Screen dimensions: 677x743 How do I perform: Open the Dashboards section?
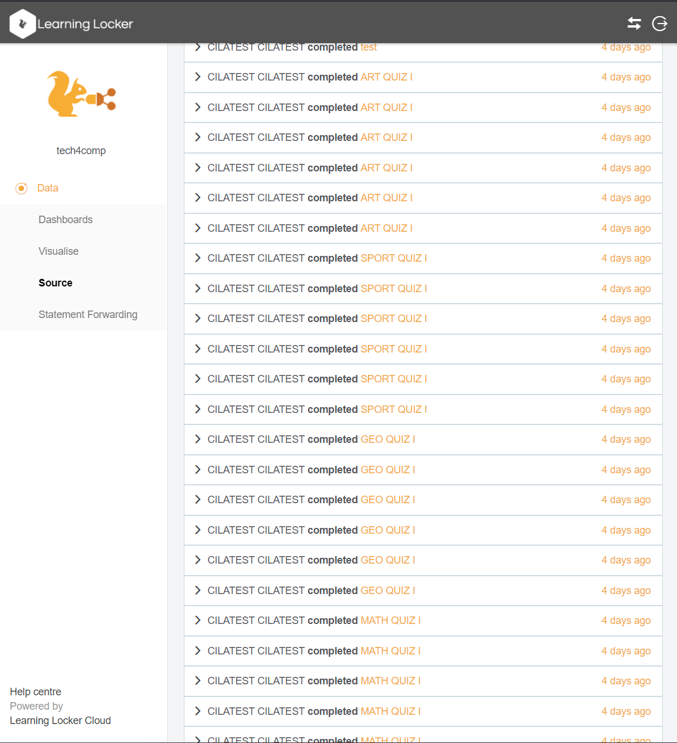pyautogui.click(x=66, y=219)
